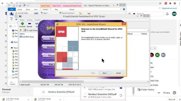Open the three-dots more options in Dropbox footer
The width and height of the screenshot is (181, 101).
click(x=159, y=93)
